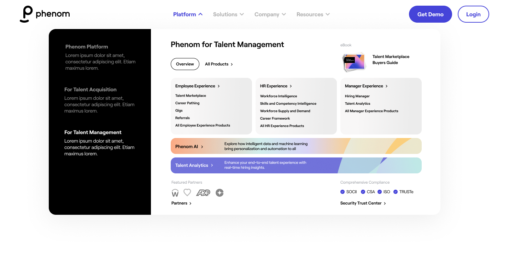Image resolution: width=509 pixels, height=276 pixels.
Task: Open Employee Experience category heading
Action: (x=198, y=86)
